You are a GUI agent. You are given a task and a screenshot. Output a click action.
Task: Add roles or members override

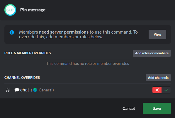pos(152,53)
